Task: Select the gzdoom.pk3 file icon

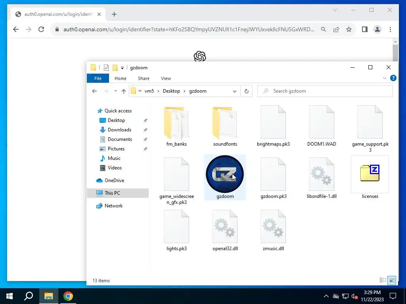Action: 273,174
